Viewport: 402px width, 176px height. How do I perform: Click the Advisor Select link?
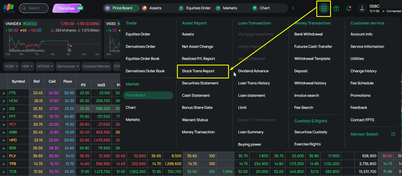pos(364,134)
